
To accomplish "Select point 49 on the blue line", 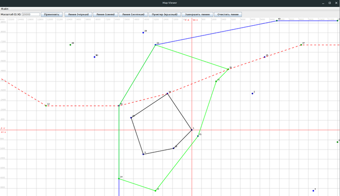I will 277,20.
